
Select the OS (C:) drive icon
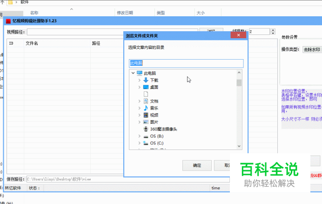(x=146, y=143)
